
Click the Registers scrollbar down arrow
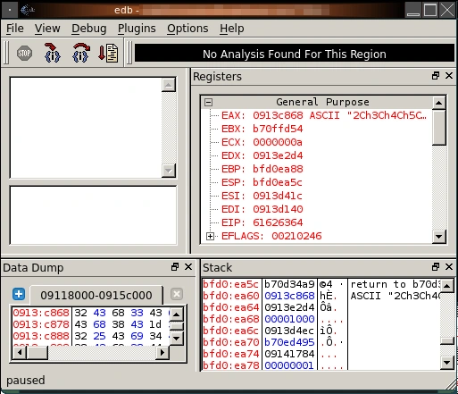[439, 237]
